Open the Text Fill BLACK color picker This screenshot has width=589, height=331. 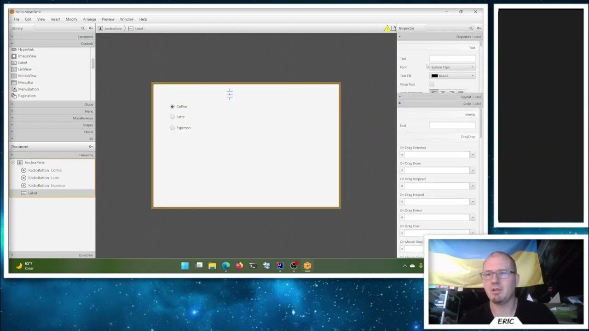pyautogui.click(x=452, y=76)
